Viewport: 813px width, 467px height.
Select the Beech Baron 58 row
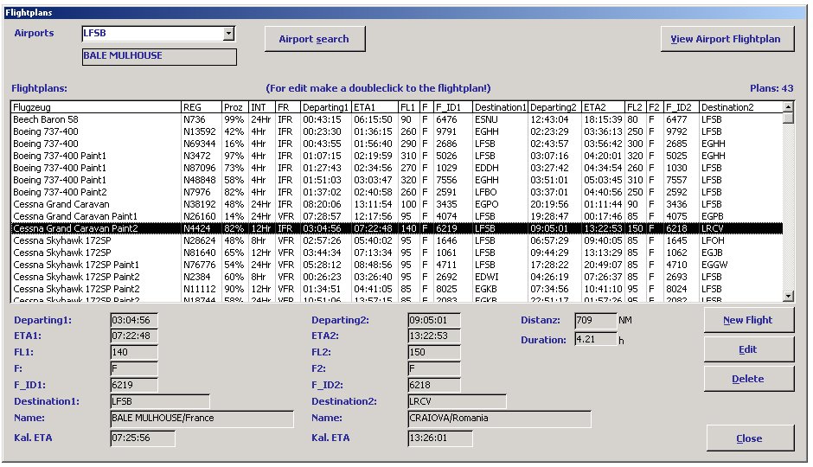[x=397, y=119]
